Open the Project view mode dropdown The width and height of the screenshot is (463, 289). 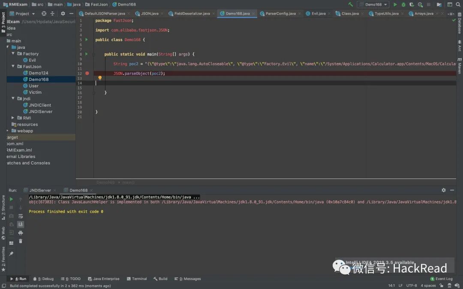point(22,14)
